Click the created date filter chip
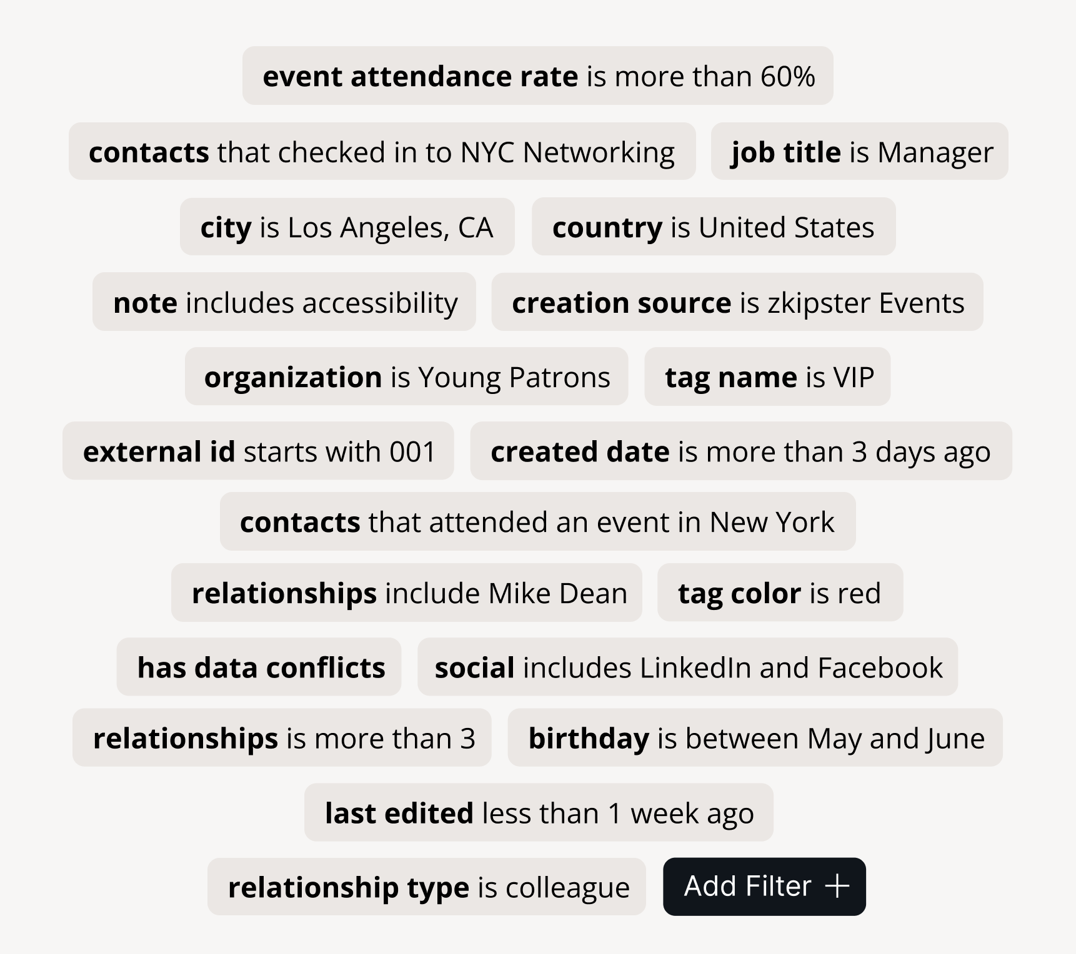 coord(740,451)
